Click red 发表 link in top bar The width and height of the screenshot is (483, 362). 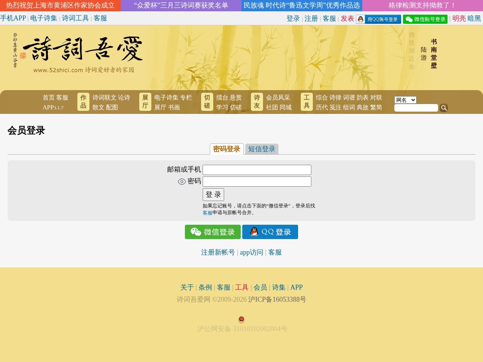pos(348,18)
